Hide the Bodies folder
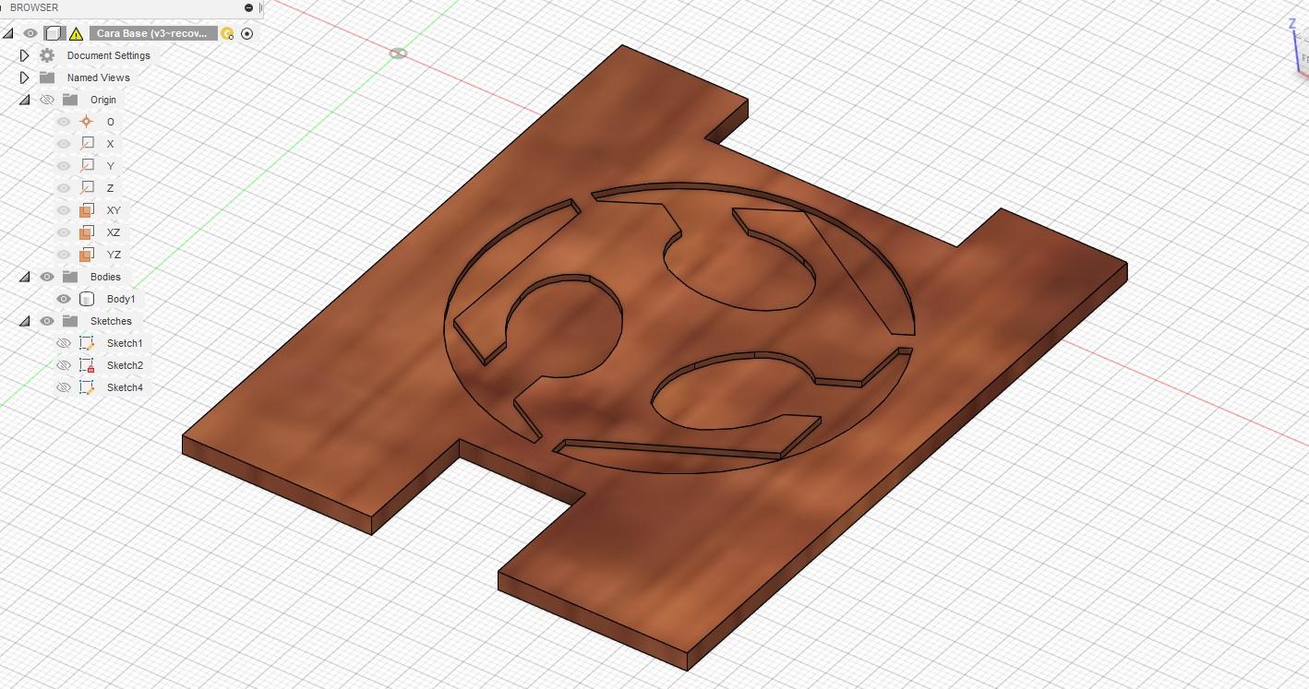This screenshot has width=1309, height=689. tap(47, 277)
